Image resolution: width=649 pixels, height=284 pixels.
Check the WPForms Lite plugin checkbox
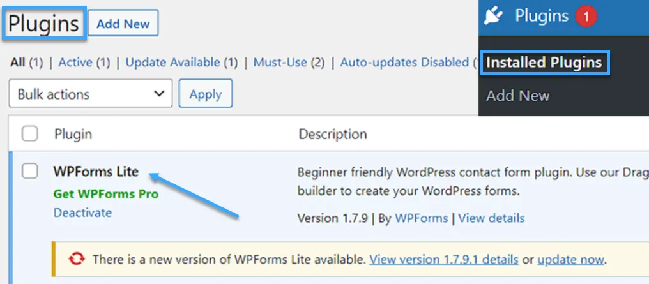pos(30,171)
